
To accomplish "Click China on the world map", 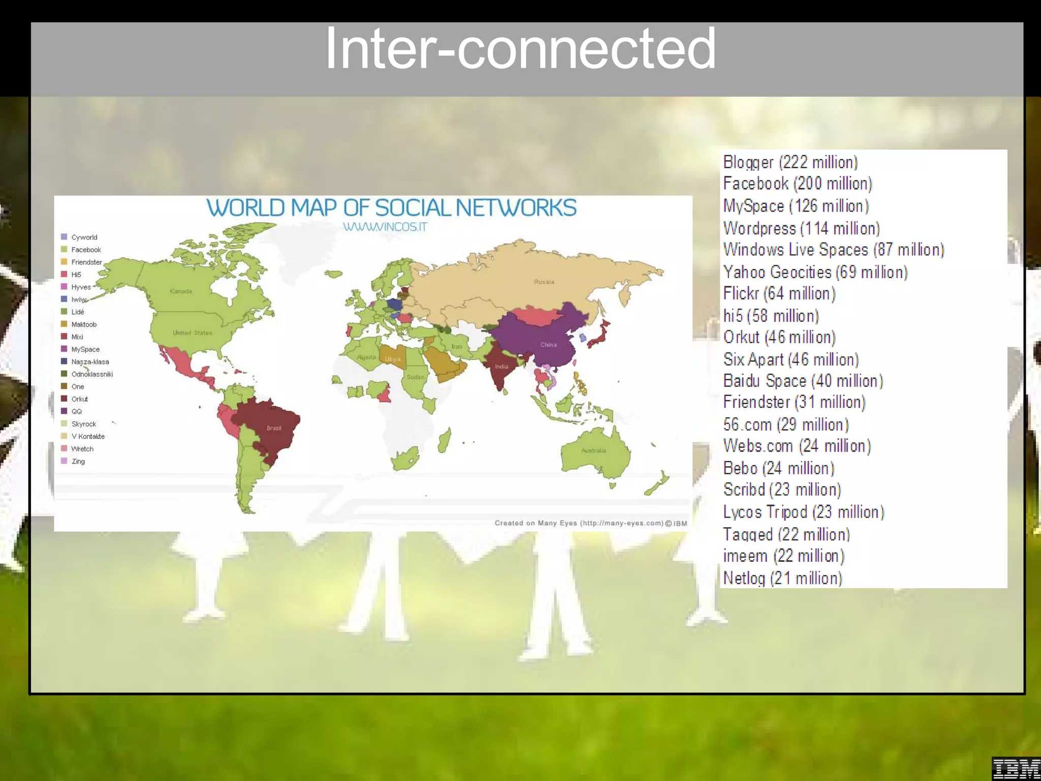I will point(548,345).
